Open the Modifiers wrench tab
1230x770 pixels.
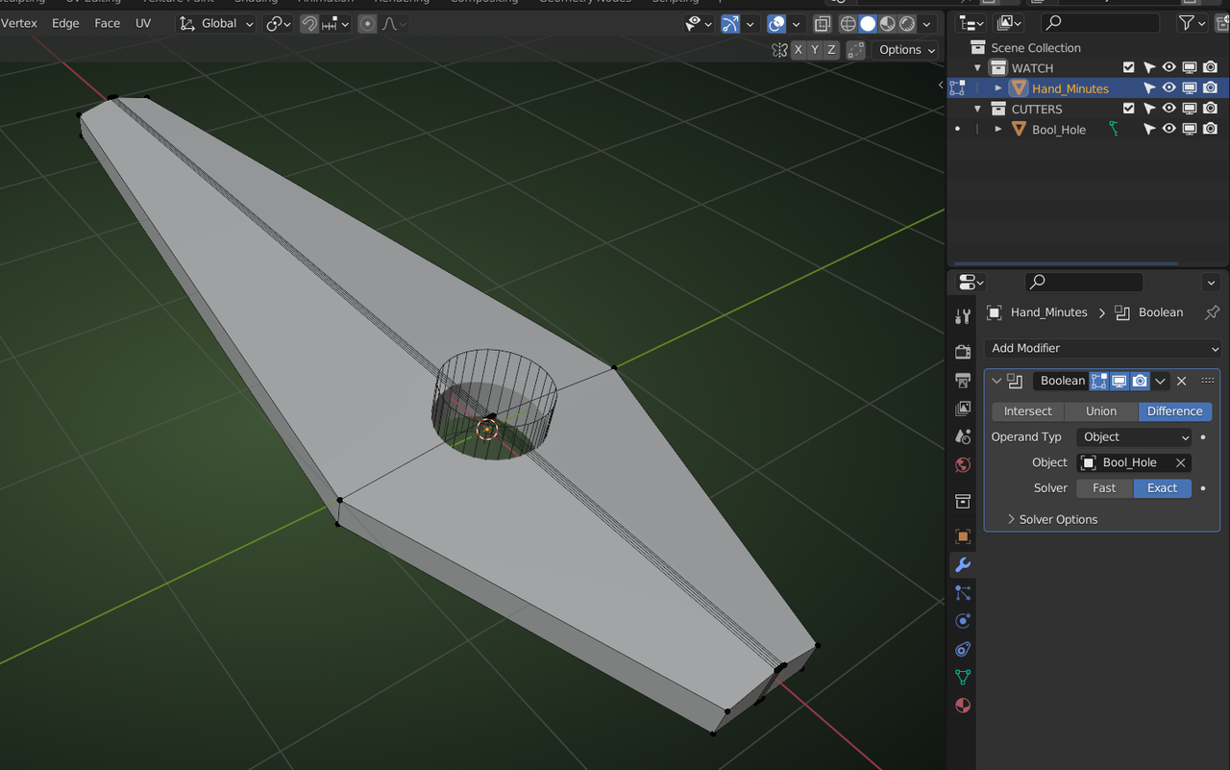(x=963, y=564)
